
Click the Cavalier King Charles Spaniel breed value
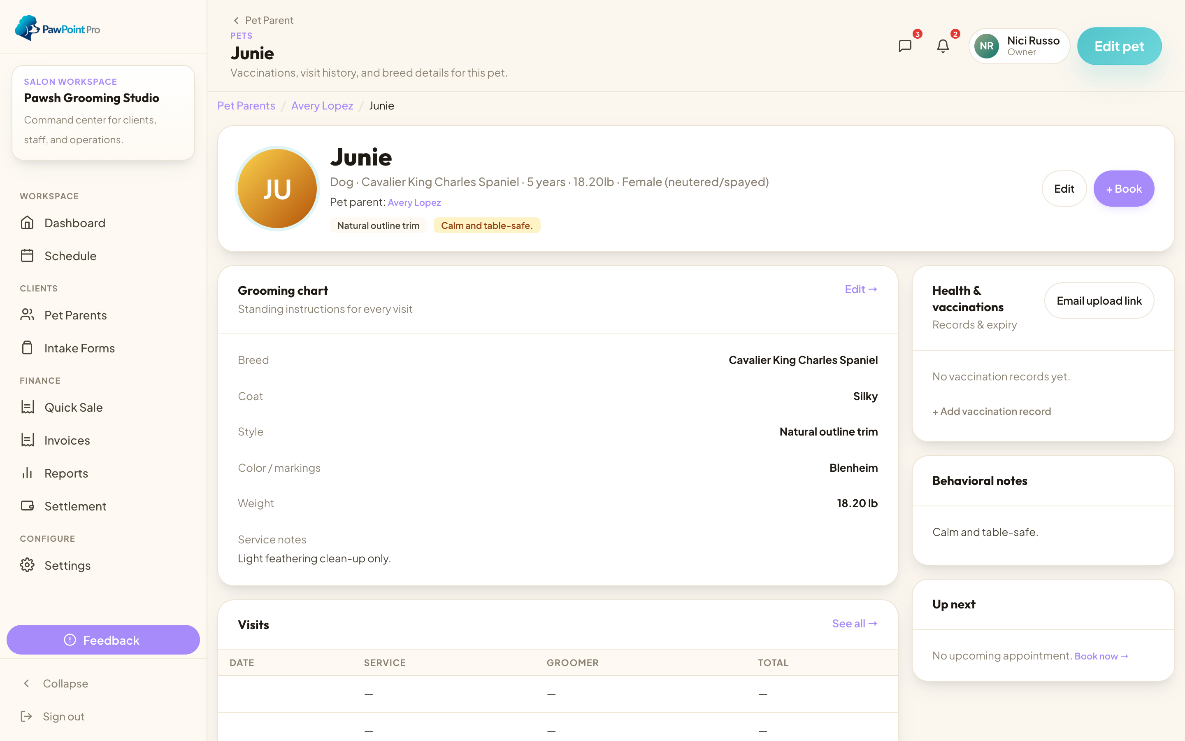803,360
